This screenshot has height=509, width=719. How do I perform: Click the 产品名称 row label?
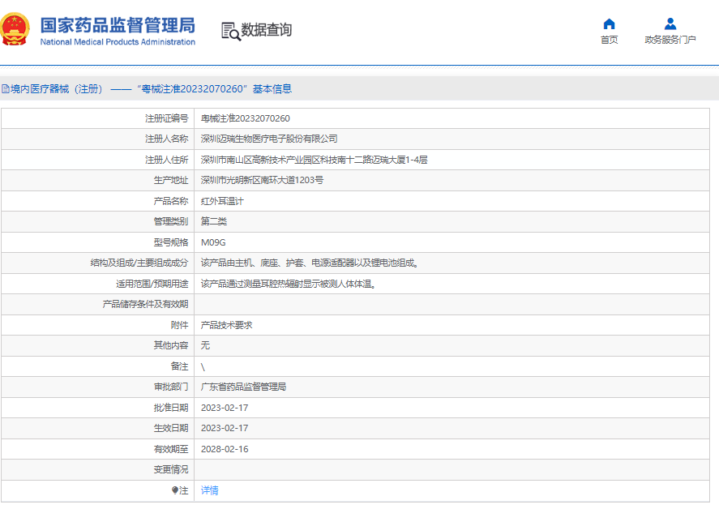pos(170,201)
